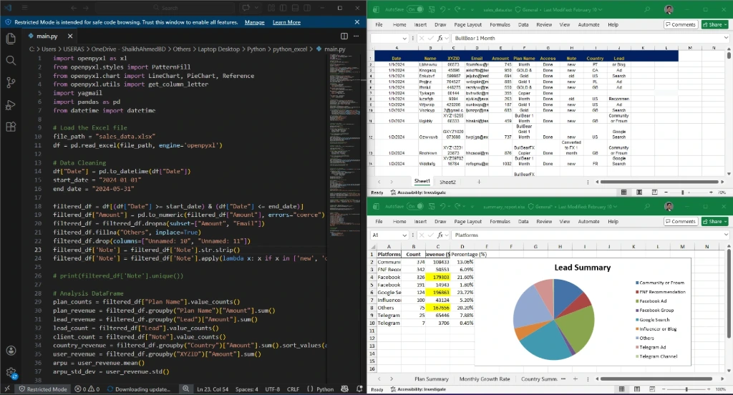Open the Run and Debug view
Image resolution: width=733 pixels, height=395 pixels.
click(x=11, y=104)
